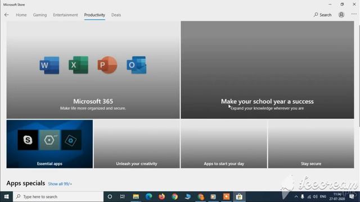The image size is (360, 202).
Task: Open Task View on the taskbar
Action: (123, 197)
